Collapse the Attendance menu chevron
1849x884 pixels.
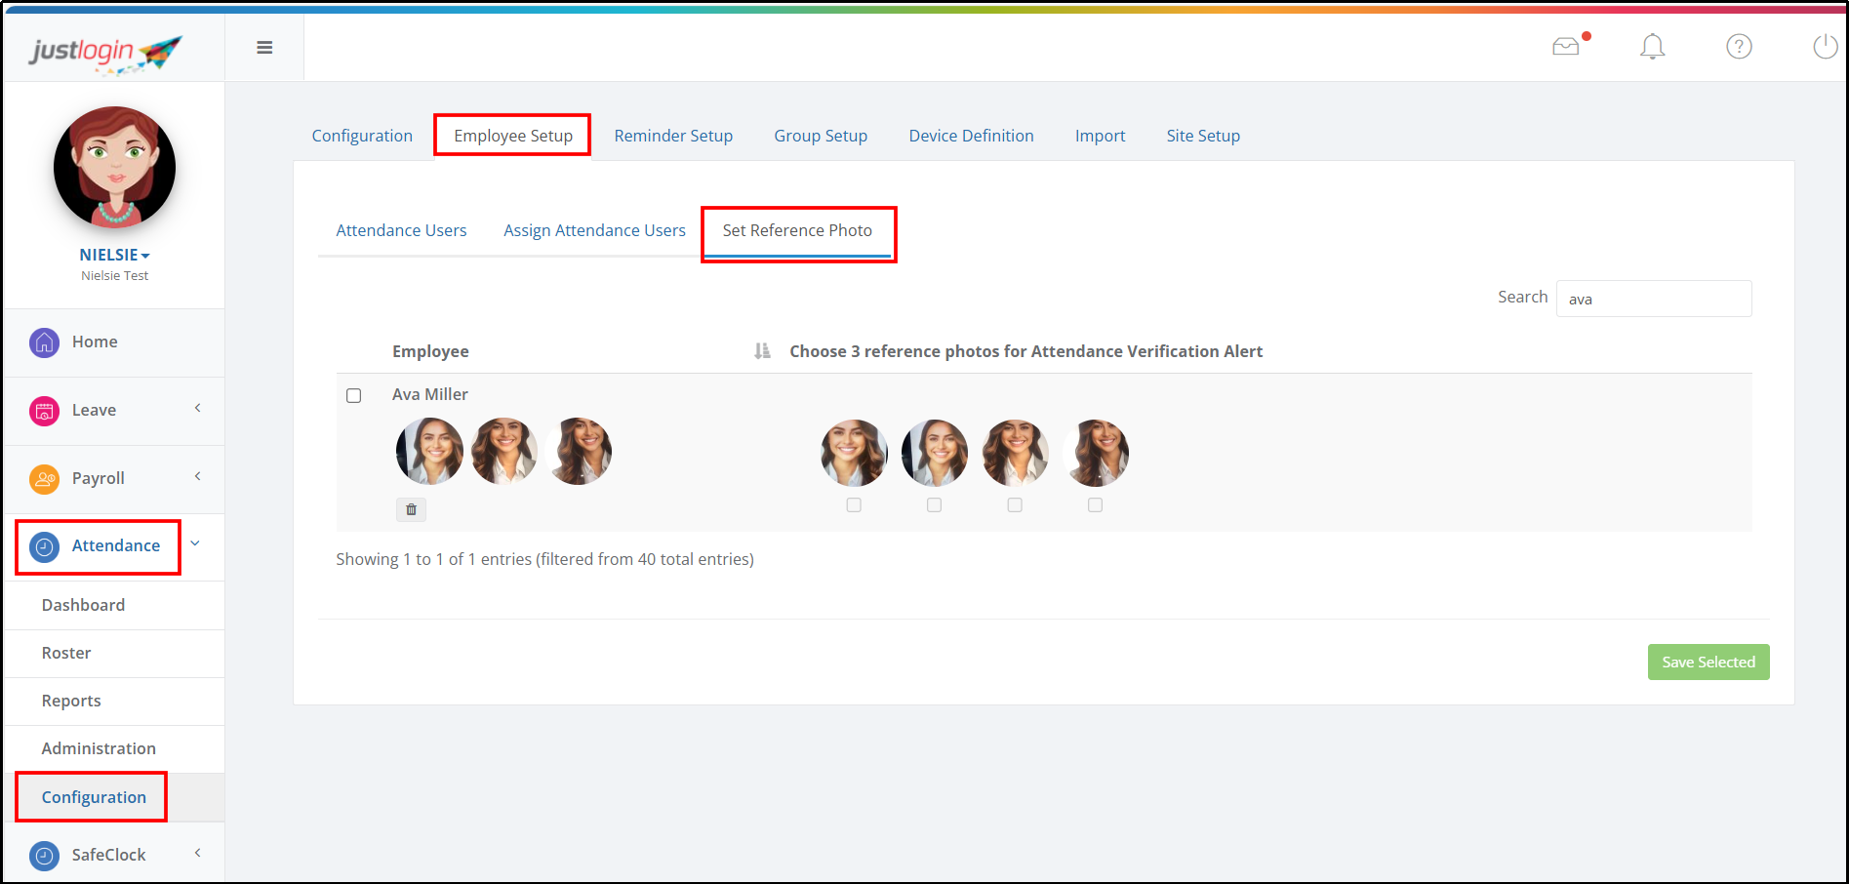click(195, 543)
